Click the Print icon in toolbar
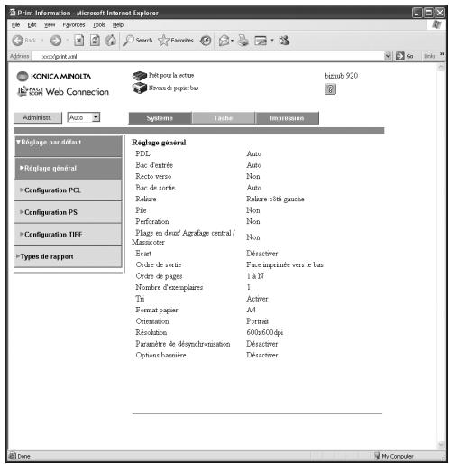This screenshot has height=464, width=449. 243,40
